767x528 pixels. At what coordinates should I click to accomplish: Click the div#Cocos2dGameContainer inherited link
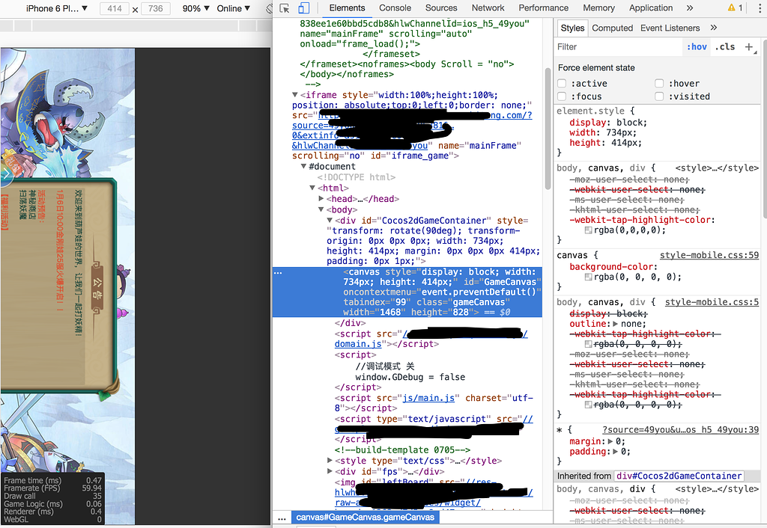679,476
